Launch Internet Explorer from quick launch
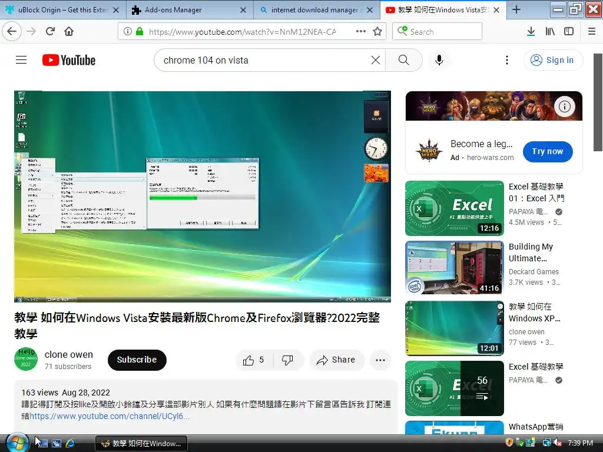 pyautogui.click(x=70, y=443)
